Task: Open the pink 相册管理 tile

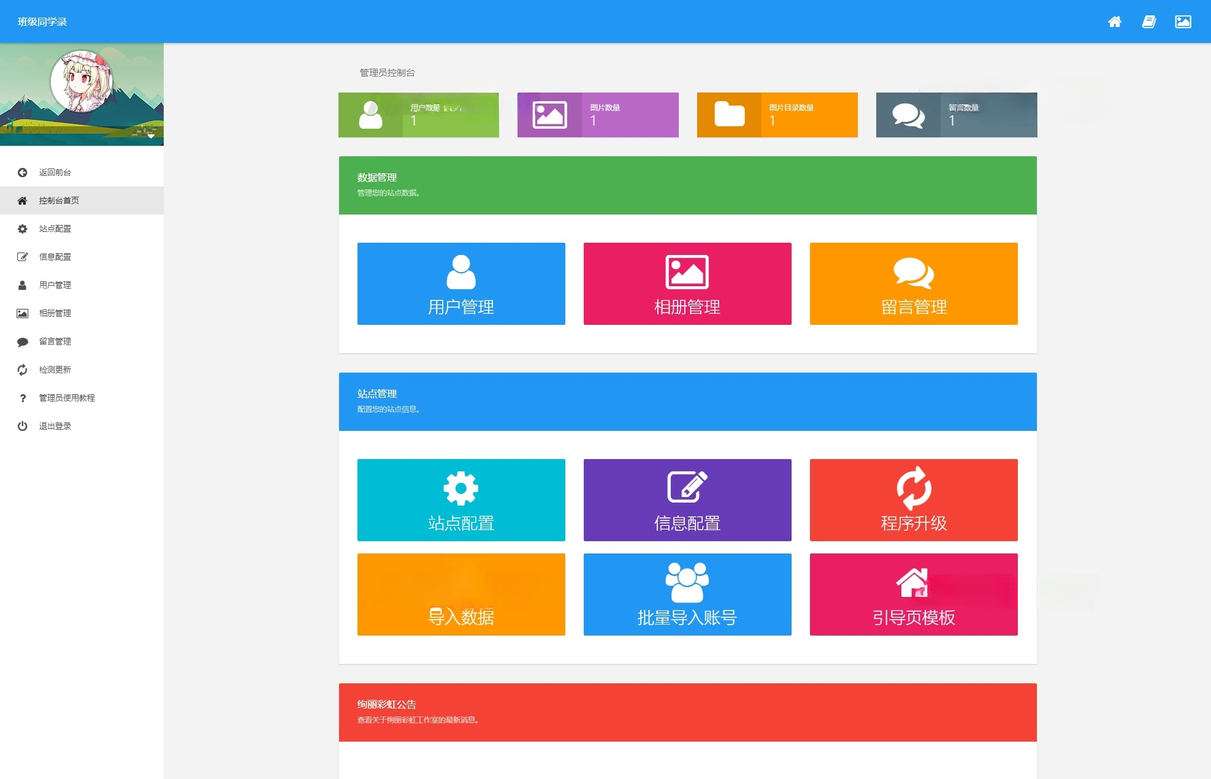Action: pyautogui.click(x=687, y=284)
